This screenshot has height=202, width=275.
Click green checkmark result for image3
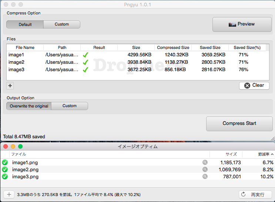click(85, 70)
